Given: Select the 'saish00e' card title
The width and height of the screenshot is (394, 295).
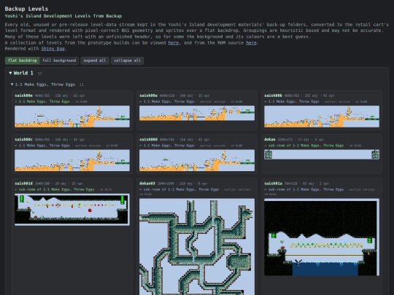Looking at the screenshot, I should click(23, 95).
